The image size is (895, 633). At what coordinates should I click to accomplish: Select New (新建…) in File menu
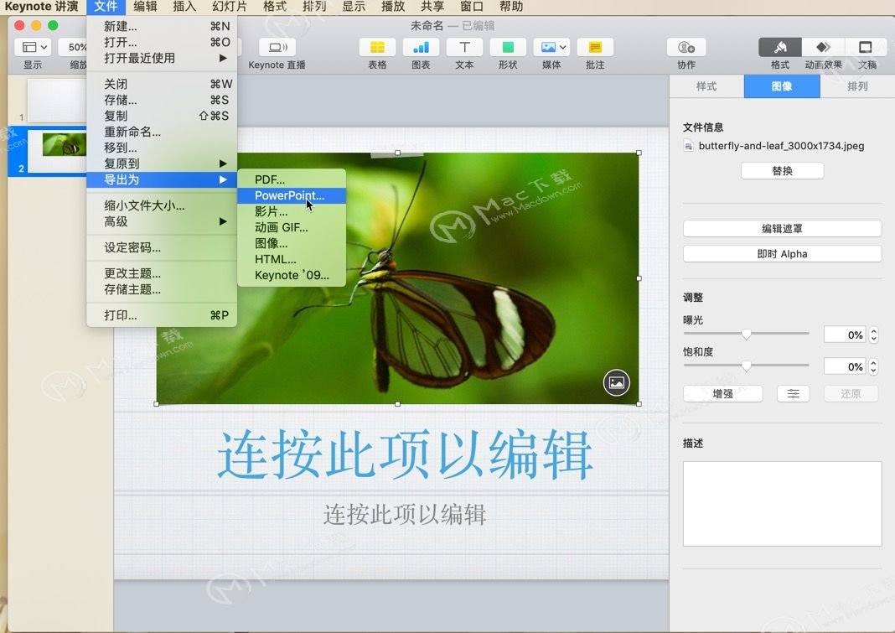(162, 26)
